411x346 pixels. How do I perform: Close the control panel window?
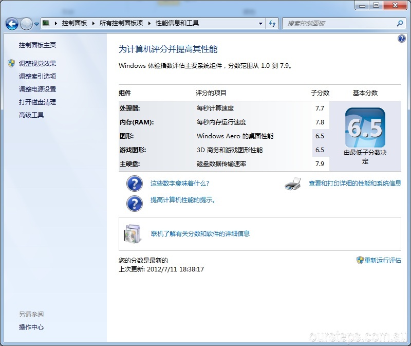click(395, 6)
